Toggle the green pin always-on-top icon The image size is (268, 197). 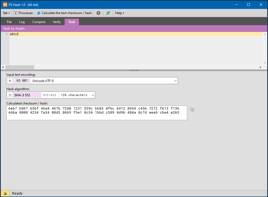pos(108,13)
